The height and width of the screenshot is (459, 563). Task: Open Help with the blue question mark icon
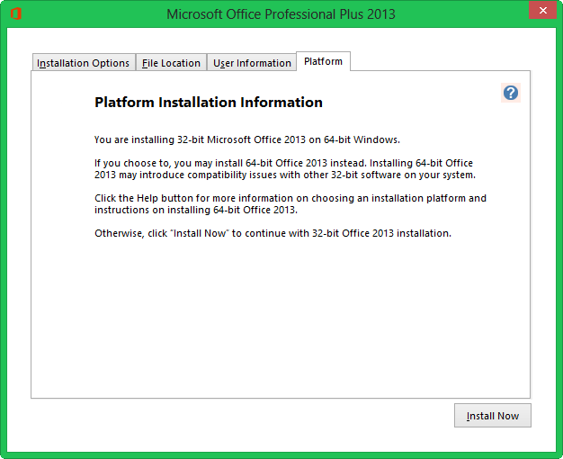pos(511,93)
